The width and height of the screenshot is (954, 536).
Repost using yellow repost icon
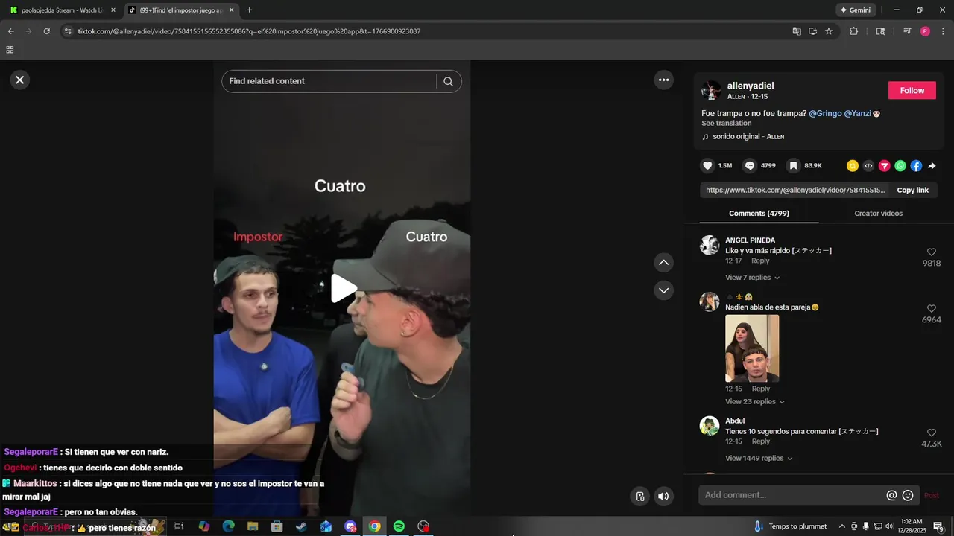pos(853,166)
